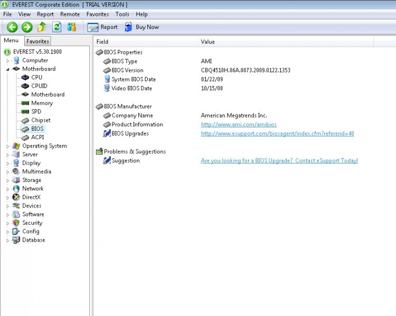Select the BIOS Type row
The height and width of the screenshot is (316, 396).
(157, 61)
